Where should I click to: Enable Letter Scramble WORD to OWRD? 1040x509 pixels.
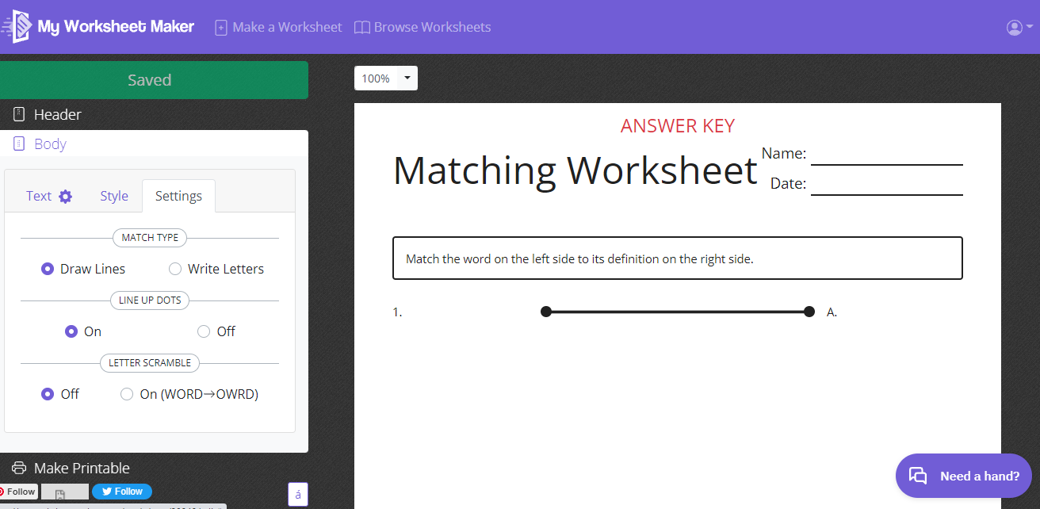(x=127, y=393)
